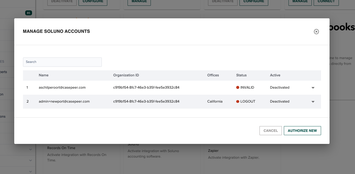
Task: Click the Cancel button
Action: [x=271, y=130]
